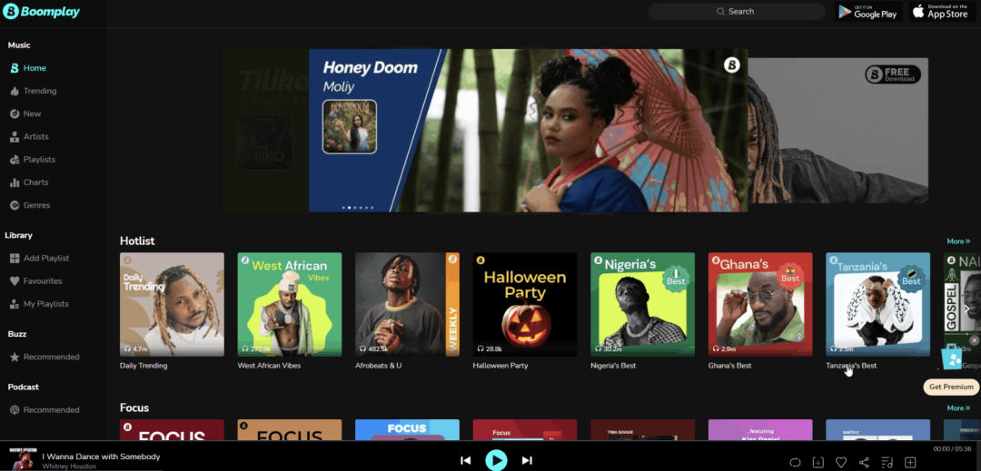Click the now-playing Whitney Houston album art
This screenshot has height=471, width=981.
[x=23, y=457]
